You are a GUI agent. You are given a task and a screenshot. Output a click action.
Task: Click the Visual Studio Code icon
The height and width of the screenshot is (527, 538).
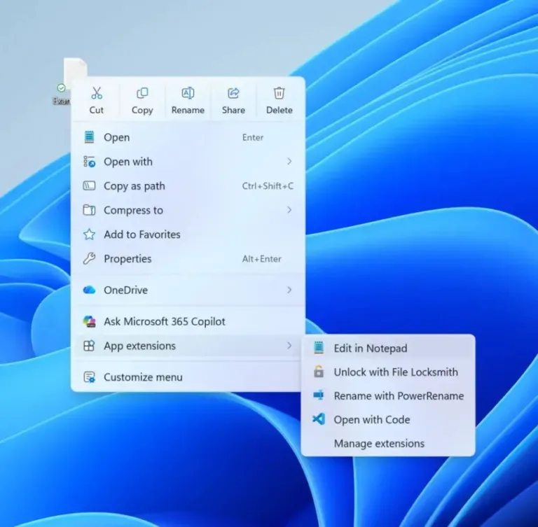pos(319,419)
